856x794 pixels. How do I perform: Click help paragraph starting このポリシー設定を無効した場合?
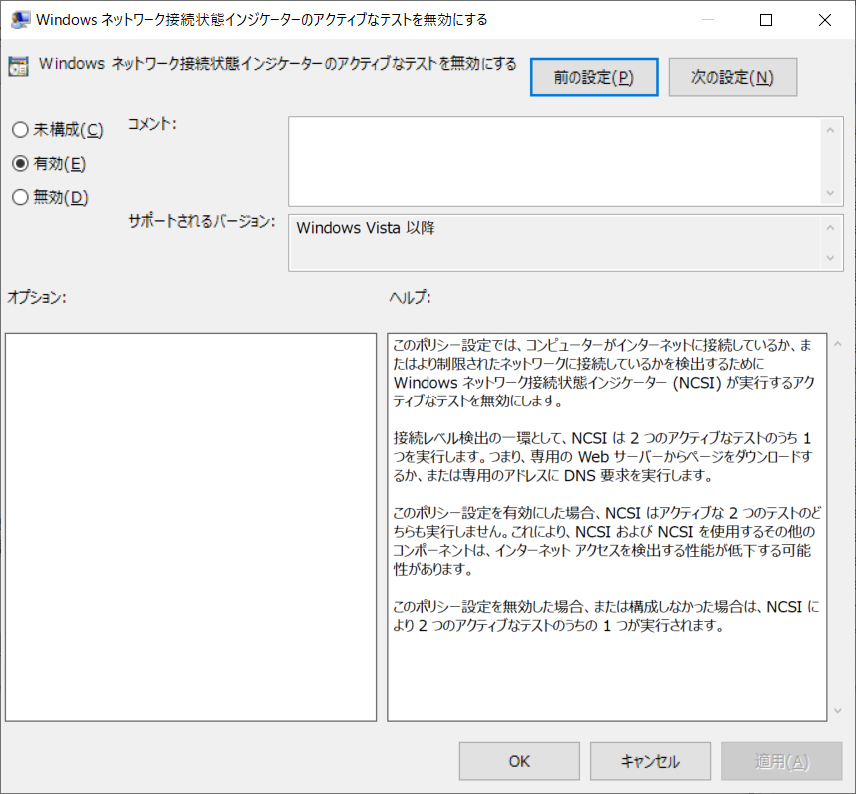(606, 616)
